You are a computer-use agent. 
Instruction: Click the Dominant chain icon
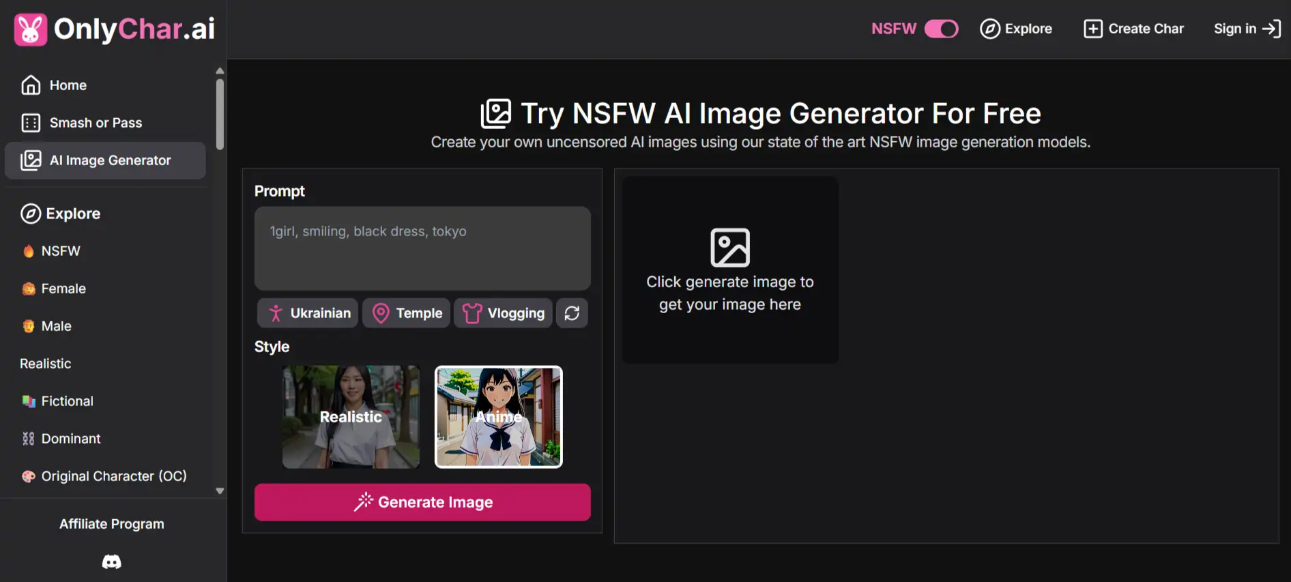29,439
